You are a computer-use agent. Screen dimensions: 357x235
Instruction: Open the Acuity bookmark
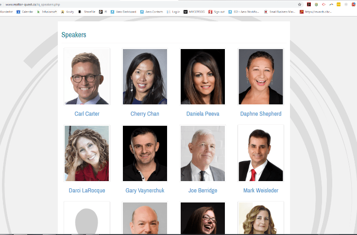click(68, 12)
